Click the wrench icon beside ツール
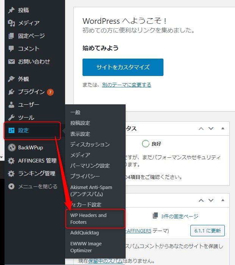235x265 pixels. 11,118
